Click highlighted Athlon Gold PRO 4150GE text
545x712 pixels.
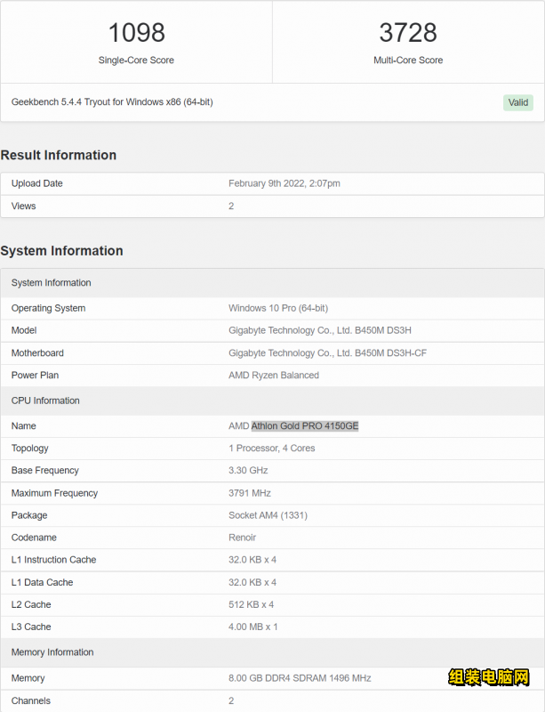(x=305, y=426)
